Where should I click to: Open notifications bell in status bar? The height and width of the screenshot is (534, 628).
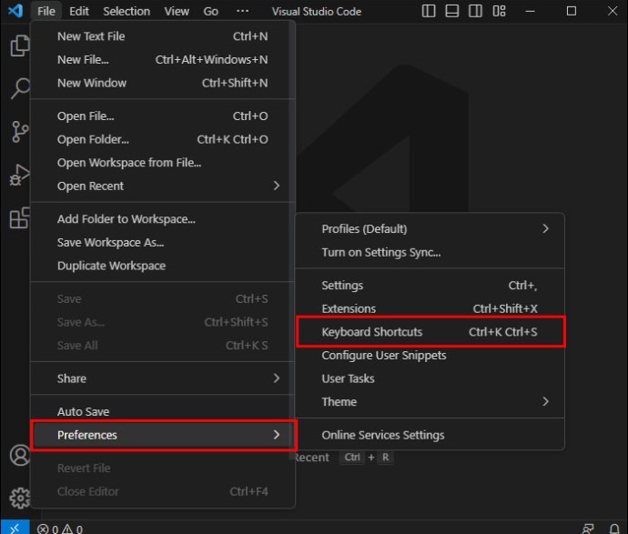[614, 529]
